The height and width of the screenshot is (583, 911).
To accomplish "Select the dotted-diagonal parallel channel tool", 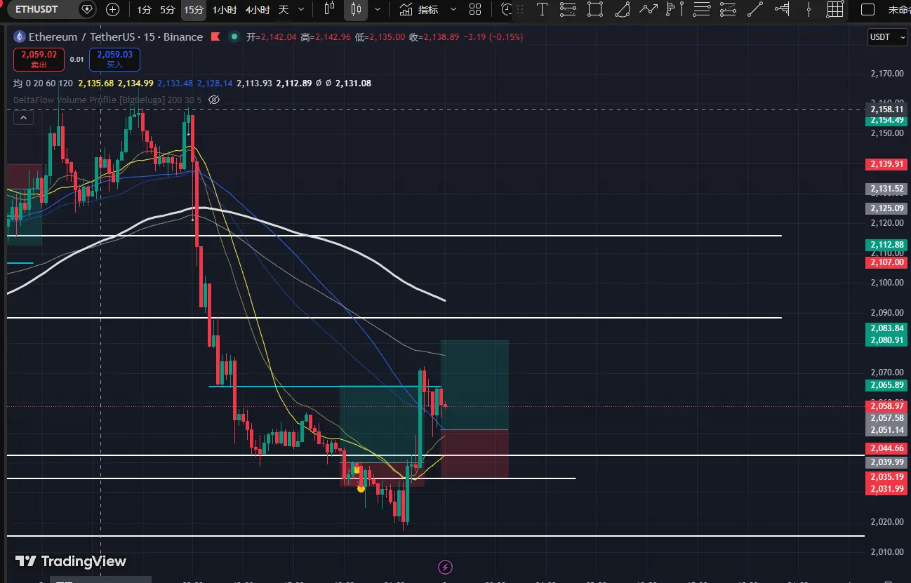I will pyautogui.click(x=728, y=9).
